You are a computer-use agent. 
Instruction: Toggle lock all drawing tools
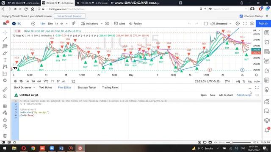(x=5, y=119)
